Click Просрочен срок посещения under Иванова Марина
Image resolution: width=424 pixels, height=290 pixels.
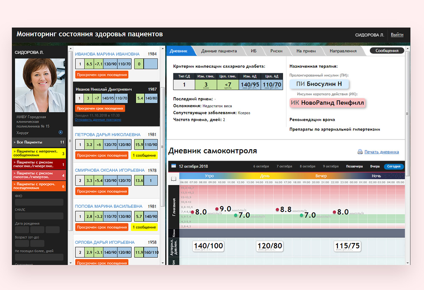[102, 75]
